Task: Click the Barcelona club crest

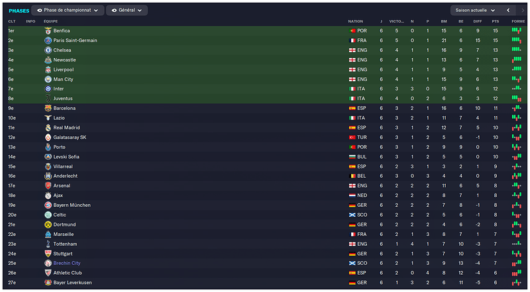Action: (48, 108)
